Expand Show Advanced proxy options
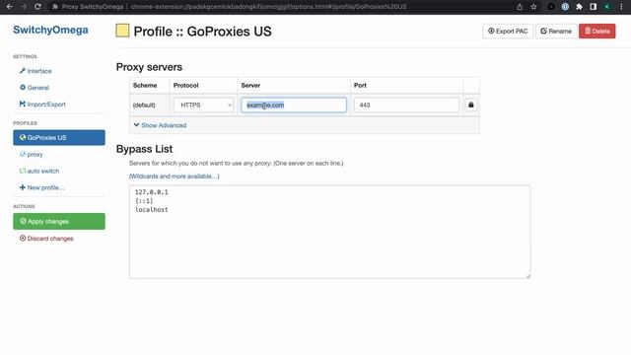The image size is (631, 355). tap(160, 125)
